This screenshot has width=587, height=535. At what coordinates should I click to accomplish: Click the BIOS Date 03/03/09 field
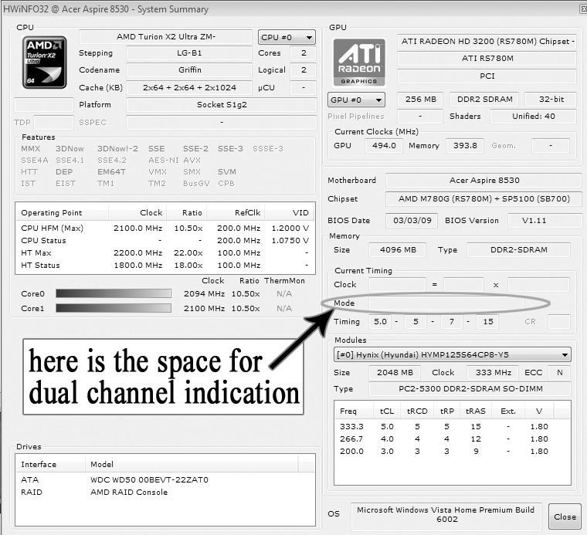point(412,220)
